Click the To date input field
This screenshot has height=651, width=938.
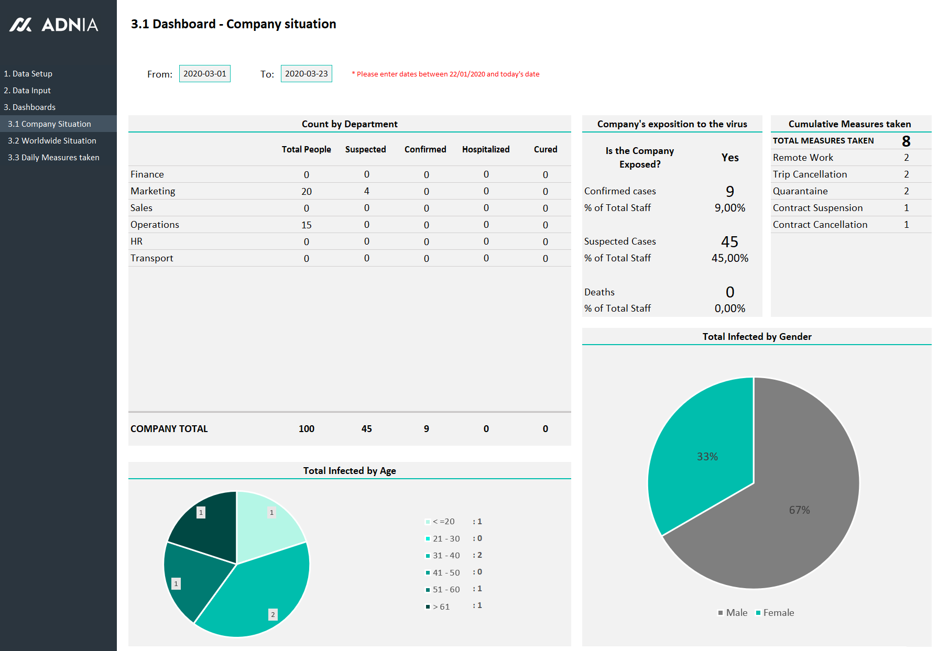coord(306,74)
